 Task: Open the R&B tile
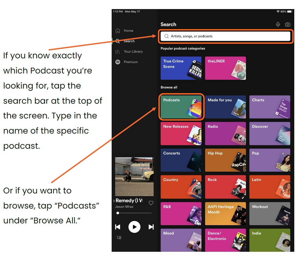point(181,214)
